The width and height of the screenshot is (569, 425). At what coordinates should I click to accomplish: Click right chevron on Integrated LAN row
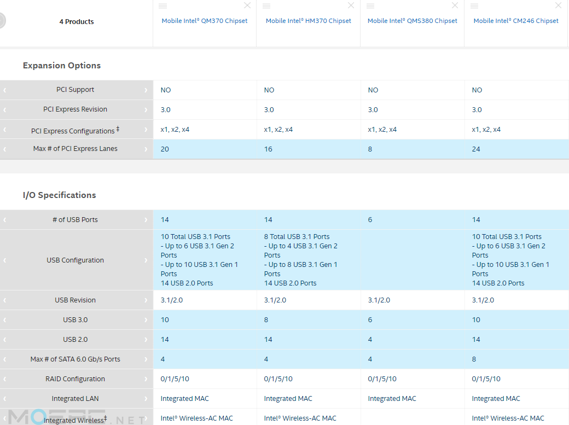coord(146,399)
